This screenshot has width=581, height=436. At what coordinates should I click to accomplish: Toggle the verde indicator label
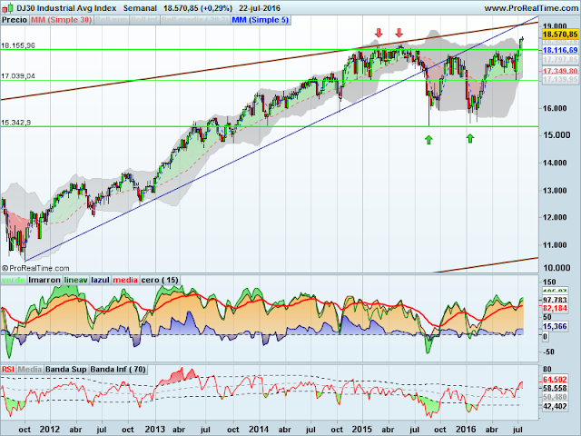pos(14,280)
